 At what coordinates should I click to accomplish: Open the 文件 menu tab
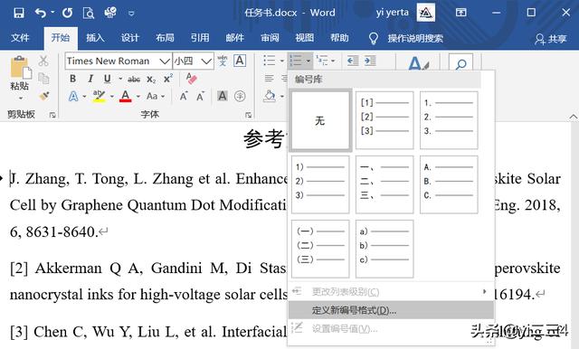[20, 38]
